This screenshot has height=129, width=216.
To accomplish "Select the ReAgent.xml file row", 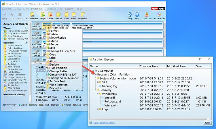I will pyautogui.click(x=150, y=101).
